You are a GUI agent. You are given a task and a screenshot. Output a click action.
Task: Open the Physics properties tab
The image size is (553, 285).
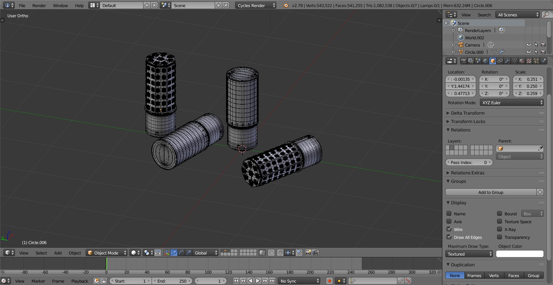[543, 61]
